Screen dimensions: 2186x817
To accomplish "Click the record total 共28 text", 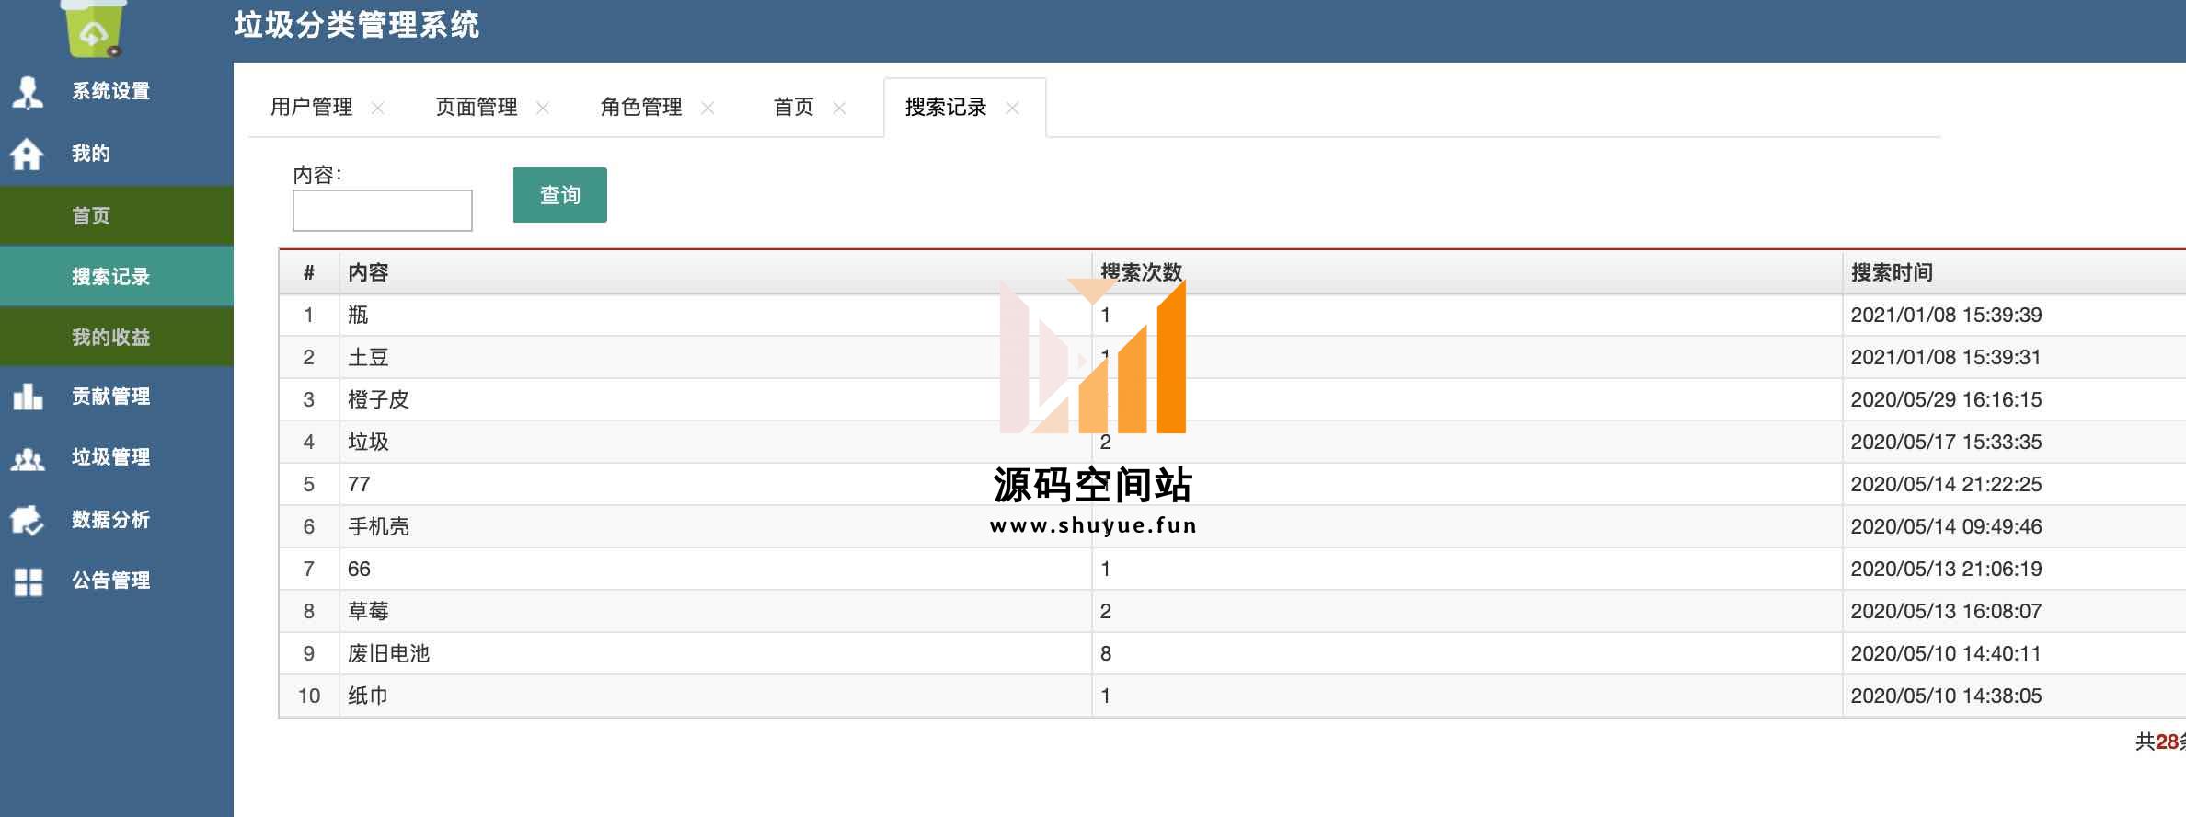I will click(2160, 742).
